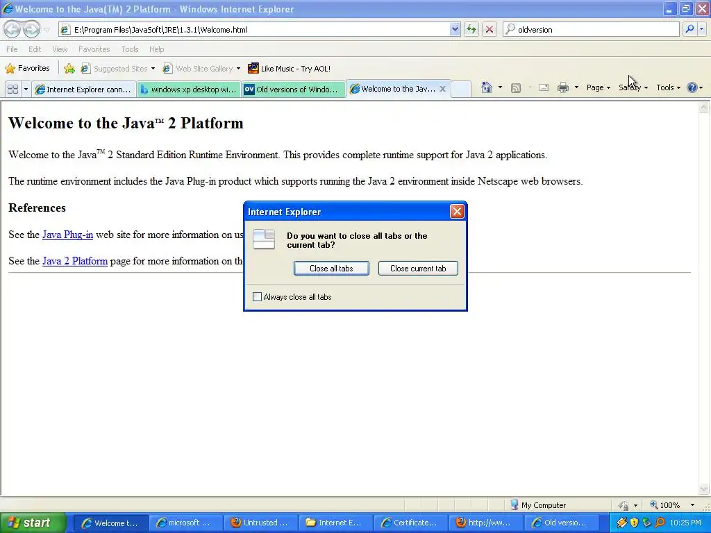This screenshot has height=533, width=711.
Task: Open Favorites star button
Action: 27,69
